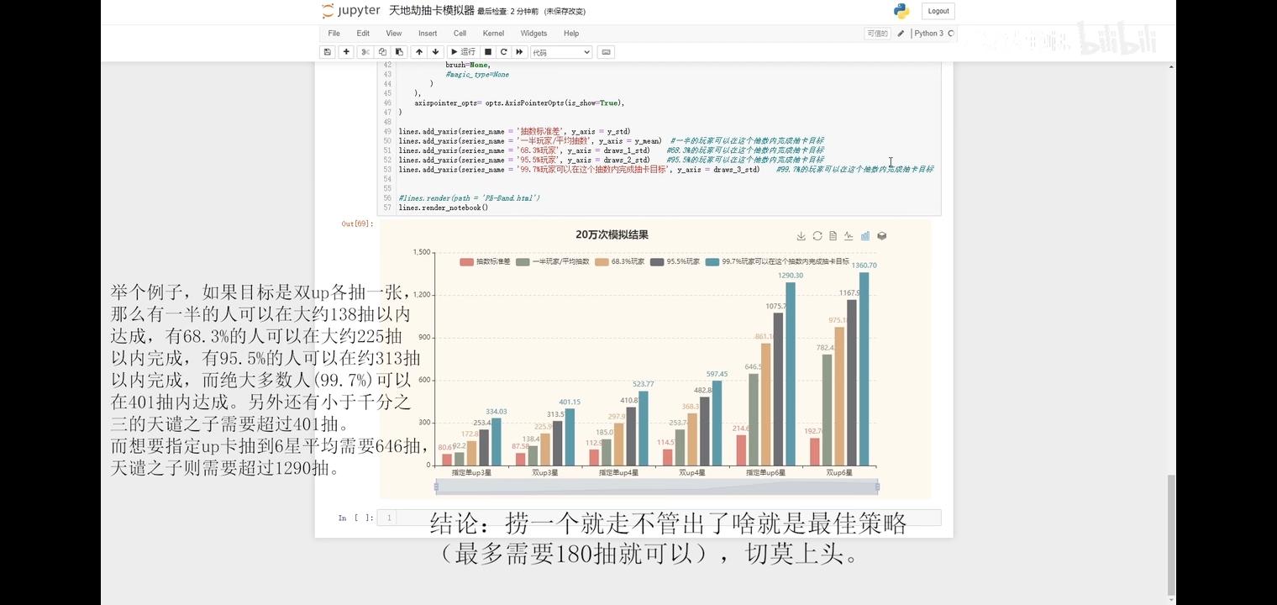Click the 可信的 trusted notebook indicator

click(877, 34)
